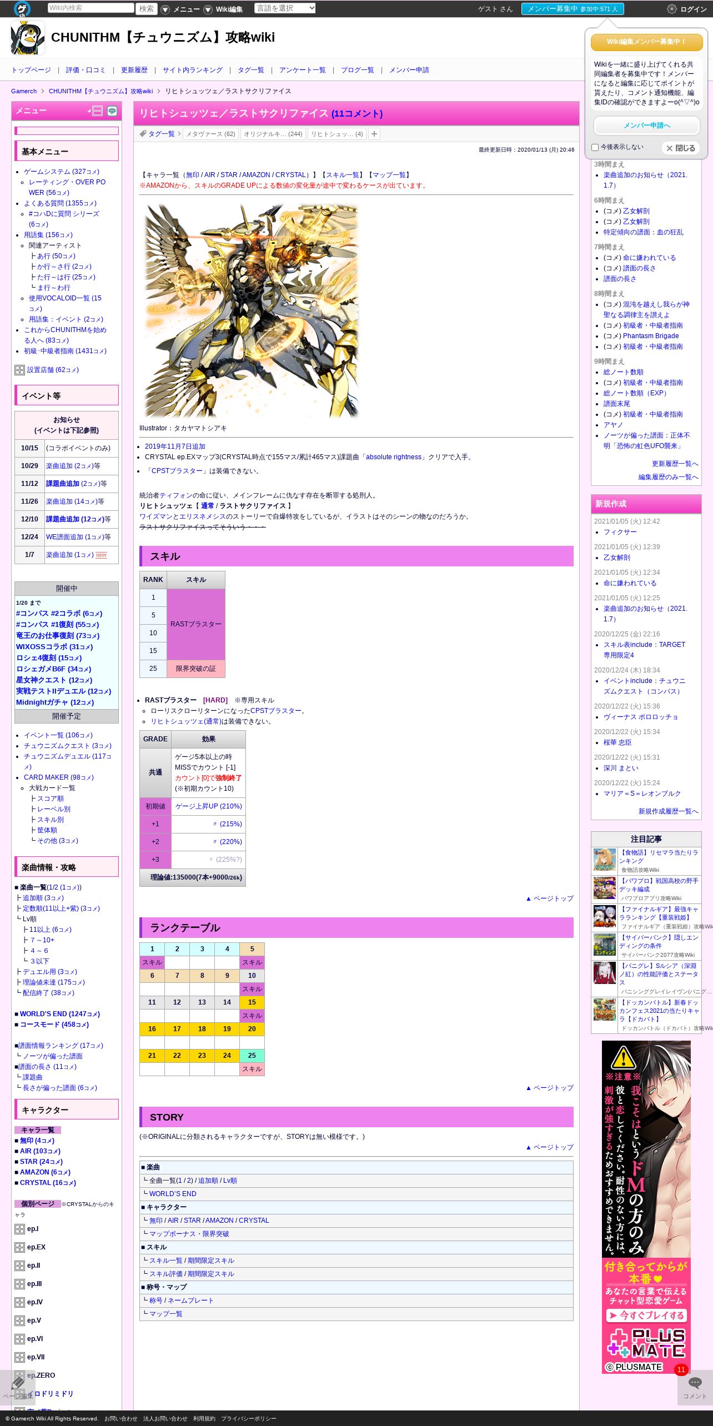This screenshot has width=713, height=1426.
Task: Open the ティフォン character link
Action: (x=177, y=495)
